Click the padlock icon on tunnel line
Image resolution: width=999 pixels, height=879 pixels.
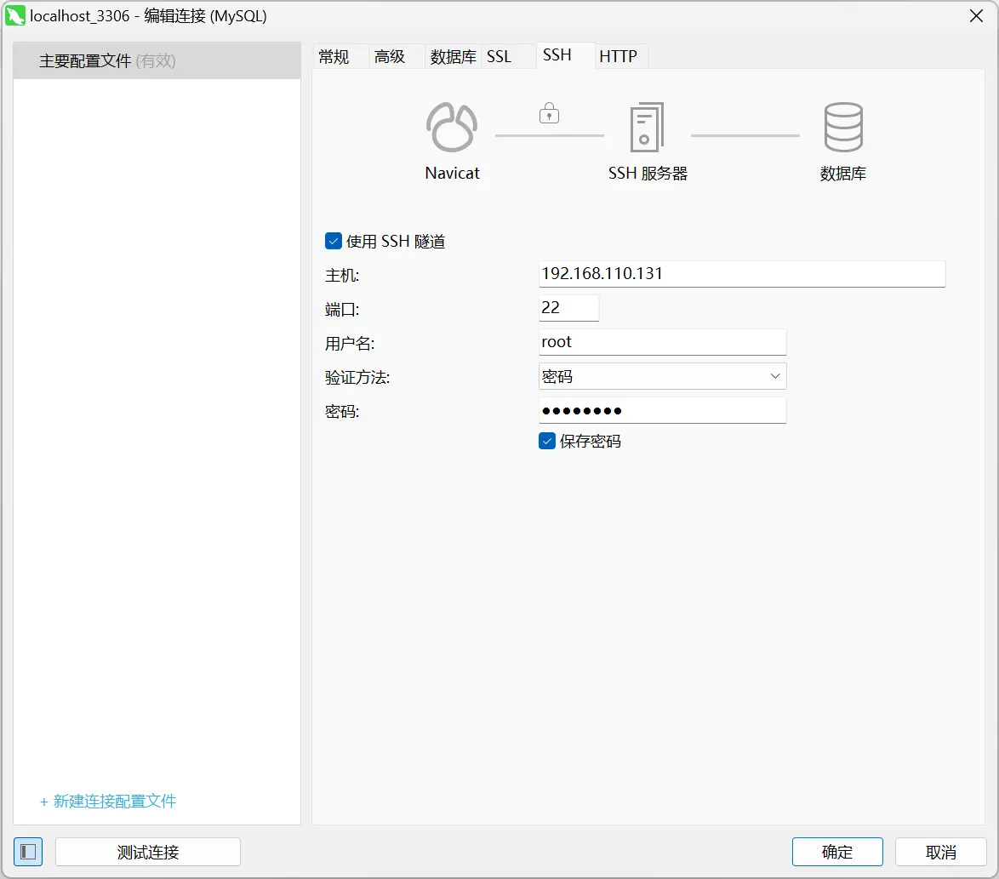tap(549, 113)
